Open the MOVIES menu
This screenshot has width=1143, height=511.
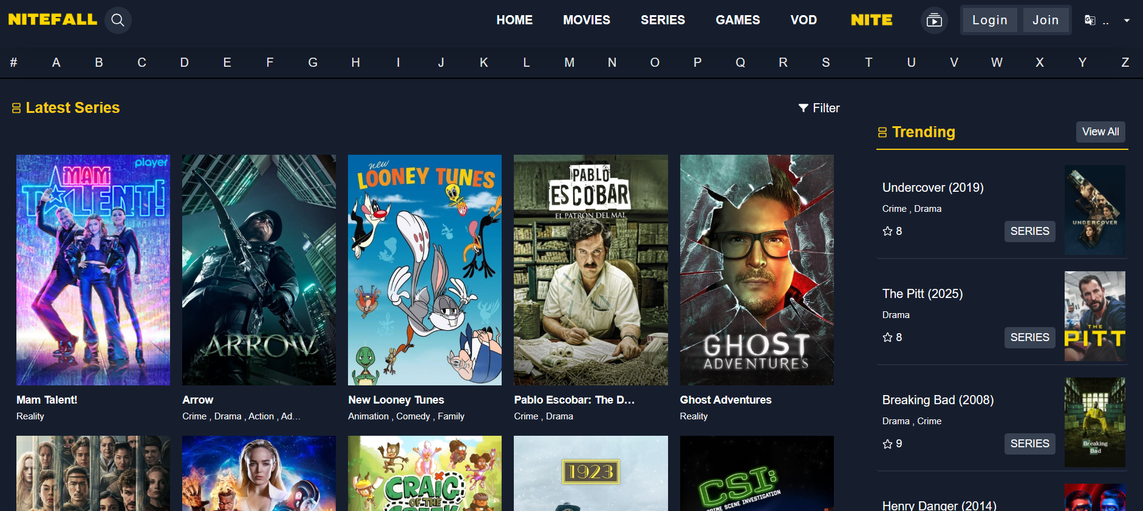pyautogui.click(x=587, y=20)
